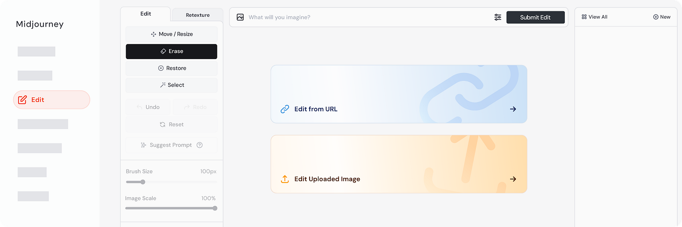Image resolution: width=682 pixels, height=227 pixels.
Task: Choose the Restore tool
Action: pyautogui.click(x=171, y=68)
